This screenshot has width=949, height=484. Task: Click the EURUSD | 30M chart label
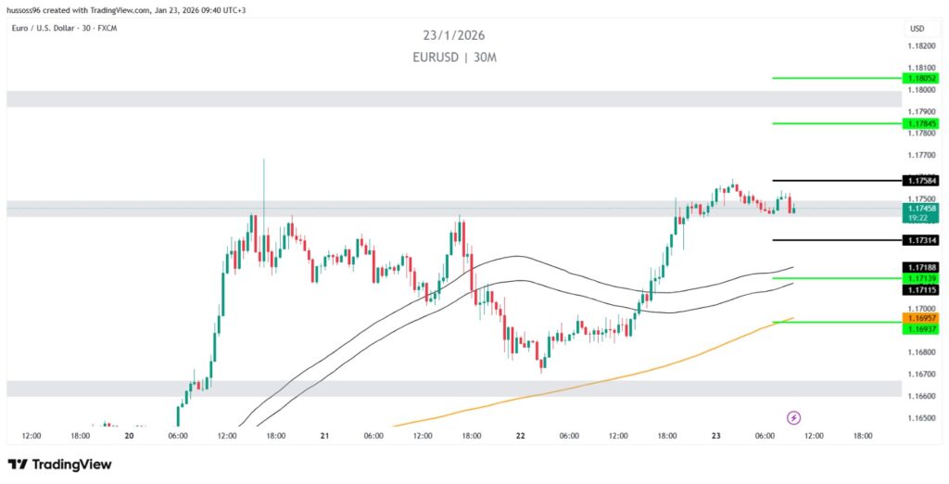pyautogui.click(x=454, y=57)
